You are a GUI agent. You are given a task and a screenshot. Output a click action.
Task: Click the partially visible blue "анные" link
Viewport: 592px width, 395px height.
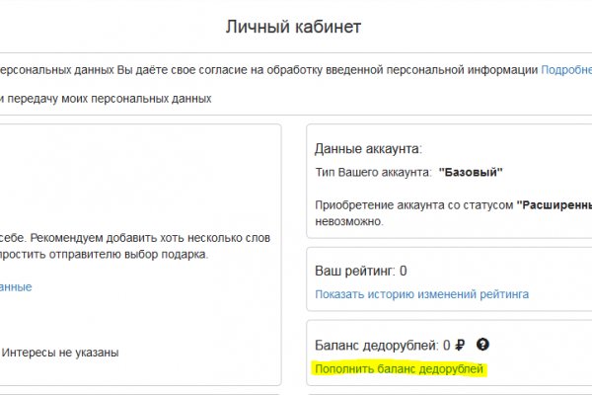16,286
